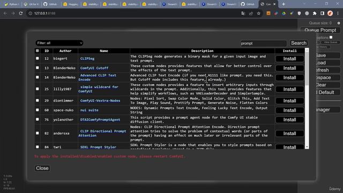Check the box for CLIP Directional Prompt Attention
343x193 pixels.
tap(38, 133)
